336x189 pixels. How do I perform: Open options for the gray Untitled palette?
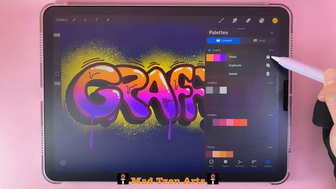point(271,83)
